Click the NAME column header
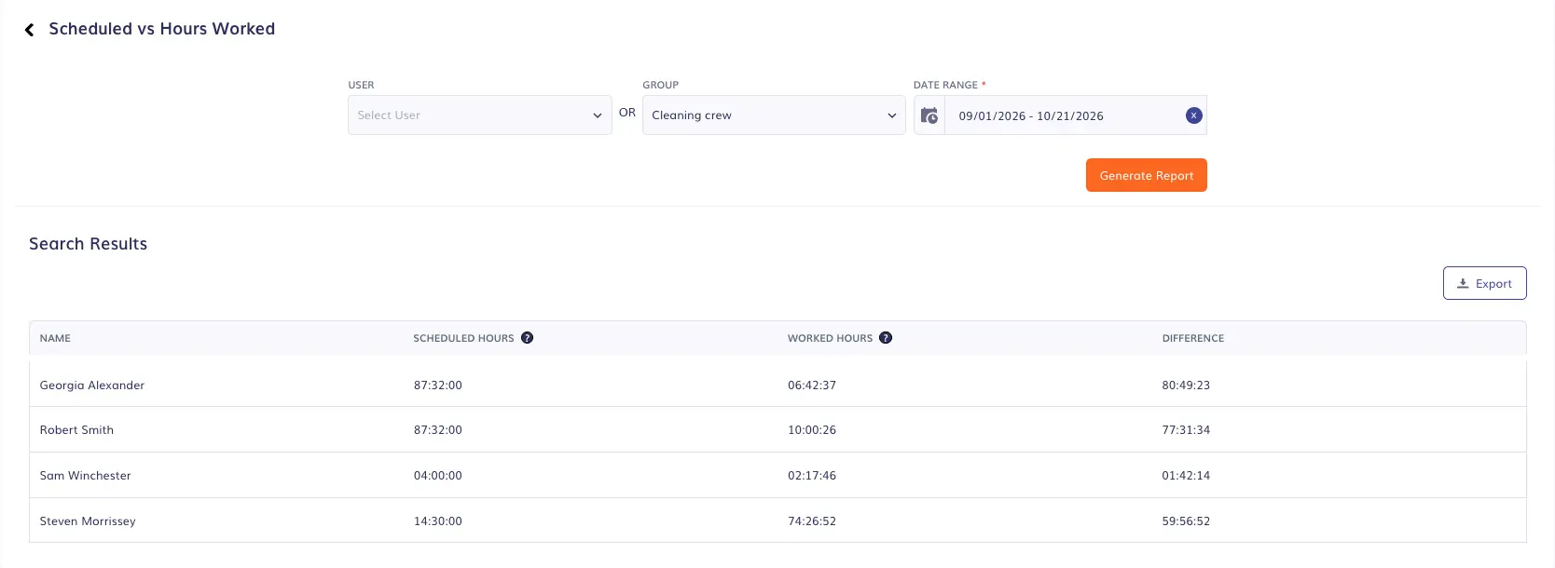1555x568 pixels. pos(55,338)
